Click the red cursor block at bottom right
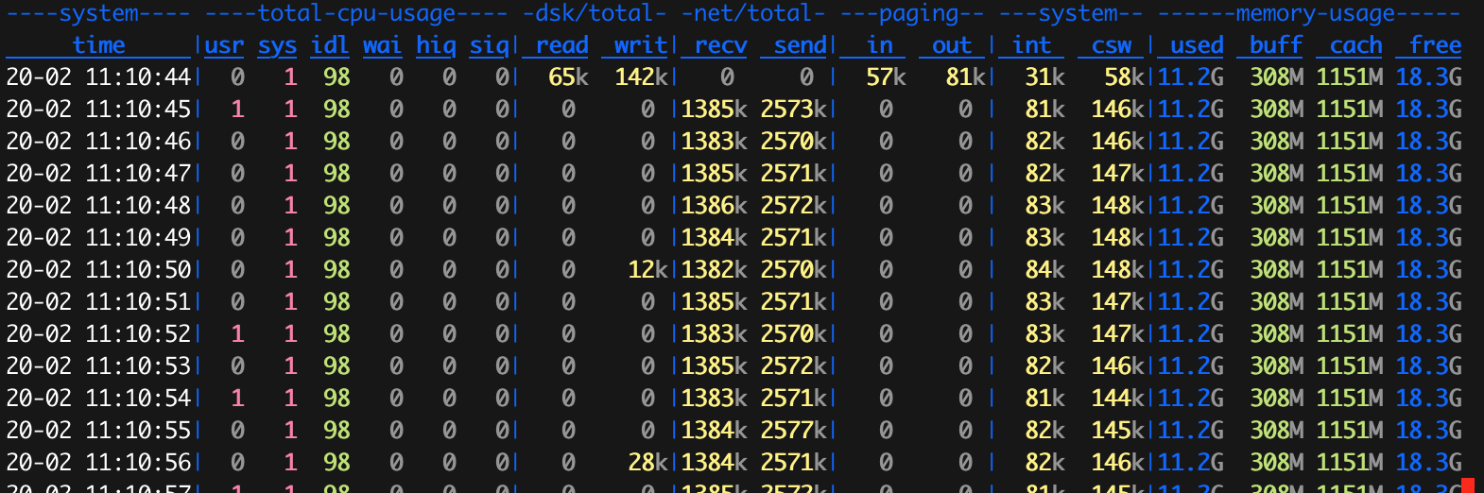The width and height of the screenshot is (1484, 493). (1467, 485)
